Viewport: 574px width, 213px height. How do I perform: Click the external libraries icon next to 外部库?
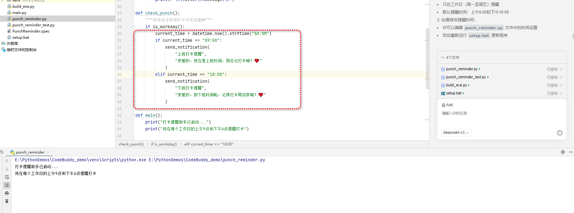coord(3,43)
